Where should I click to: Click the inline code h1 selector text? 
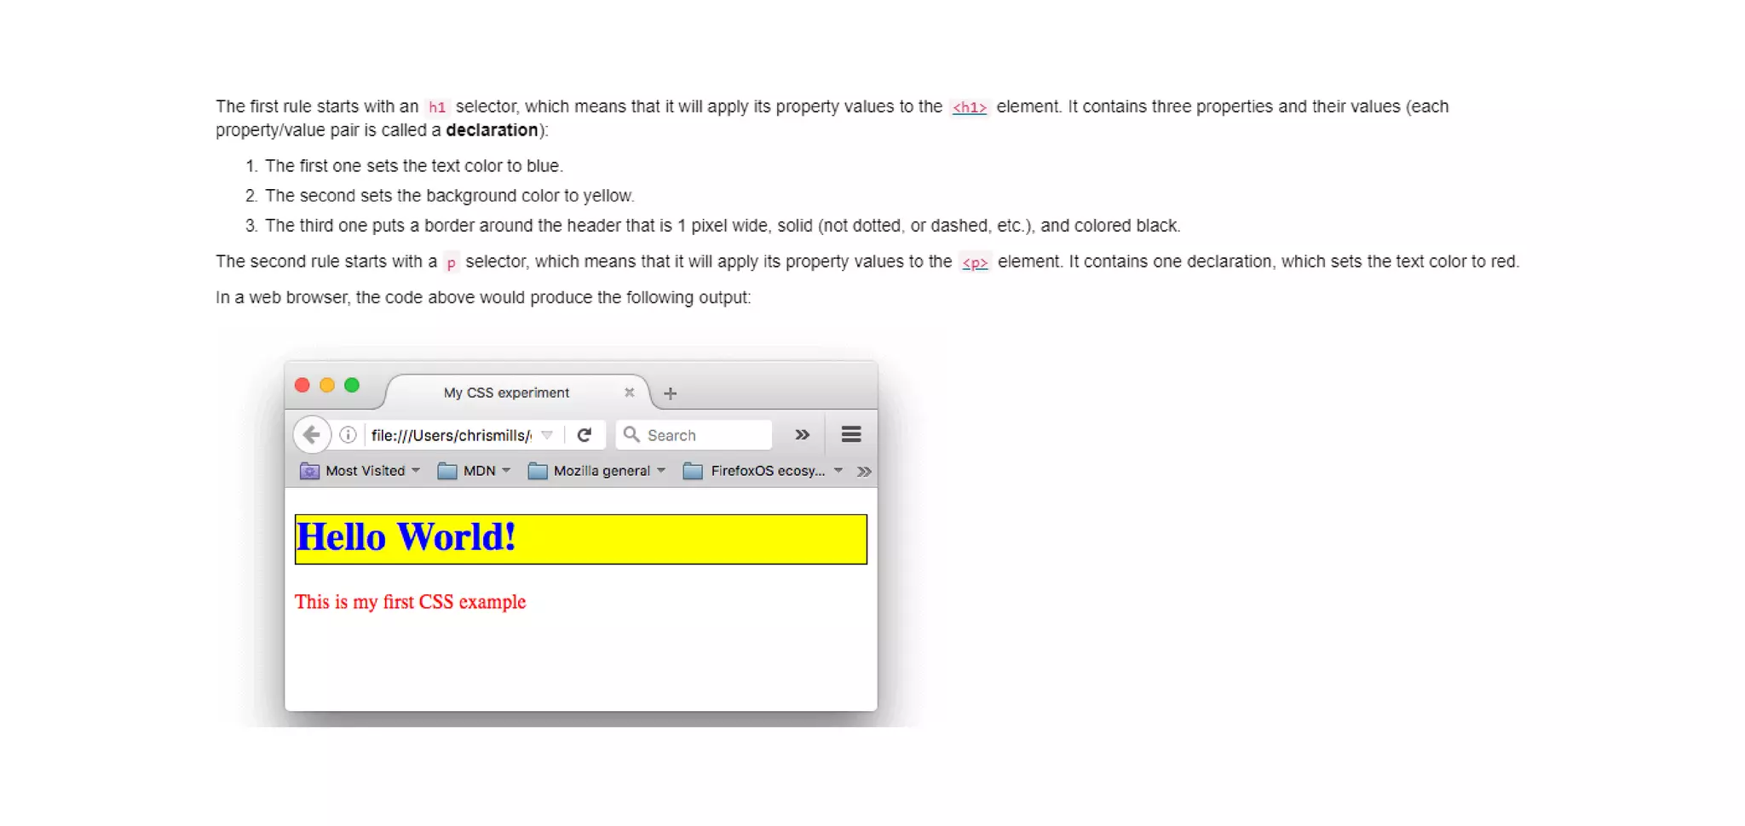pos(437,107)
